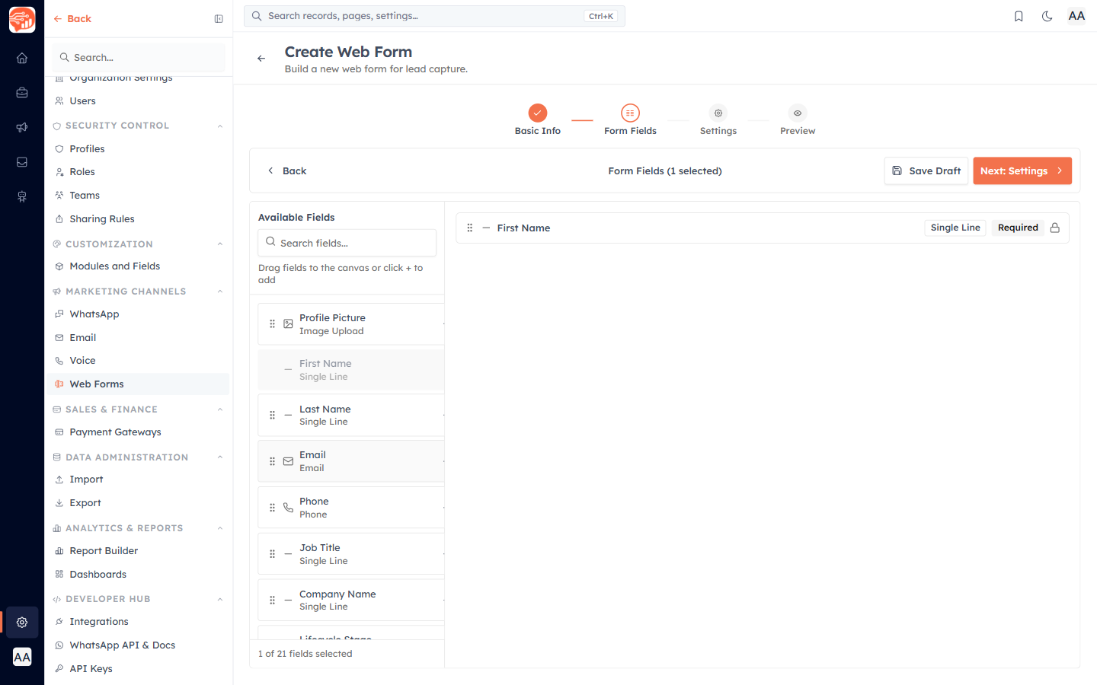Open Users in sidebar
The image size is (1097, 685).
[x=138, y=101]
